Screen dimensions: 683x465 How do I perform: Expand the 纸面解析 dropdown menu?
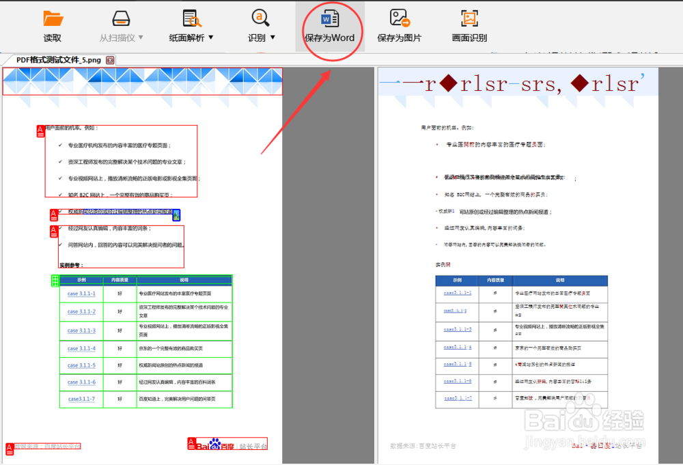(212, 38)
